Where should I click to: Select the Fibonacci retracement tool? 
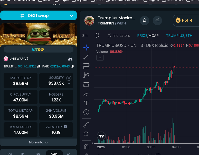pyautogui.click(x=86, y=66)
